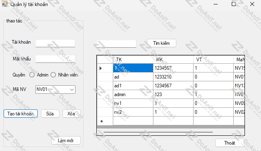This screenshot has width=261, height=151.
Task: Sort by the TK column header
Action: point(133,59)
